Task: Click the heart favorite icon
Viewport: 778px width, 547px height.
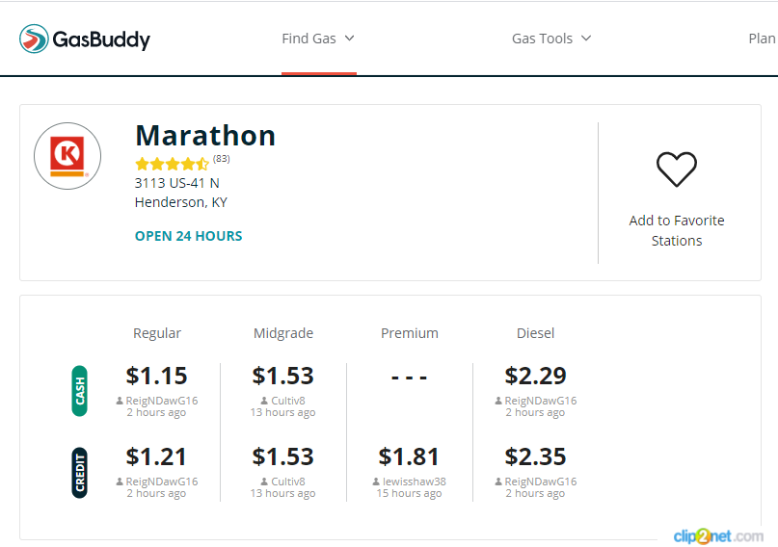Action: click(x=676, y=169)
